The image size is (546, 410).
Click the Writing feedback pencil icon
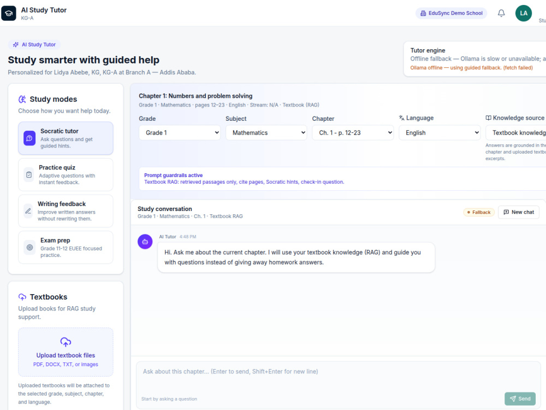pos(28,211)
